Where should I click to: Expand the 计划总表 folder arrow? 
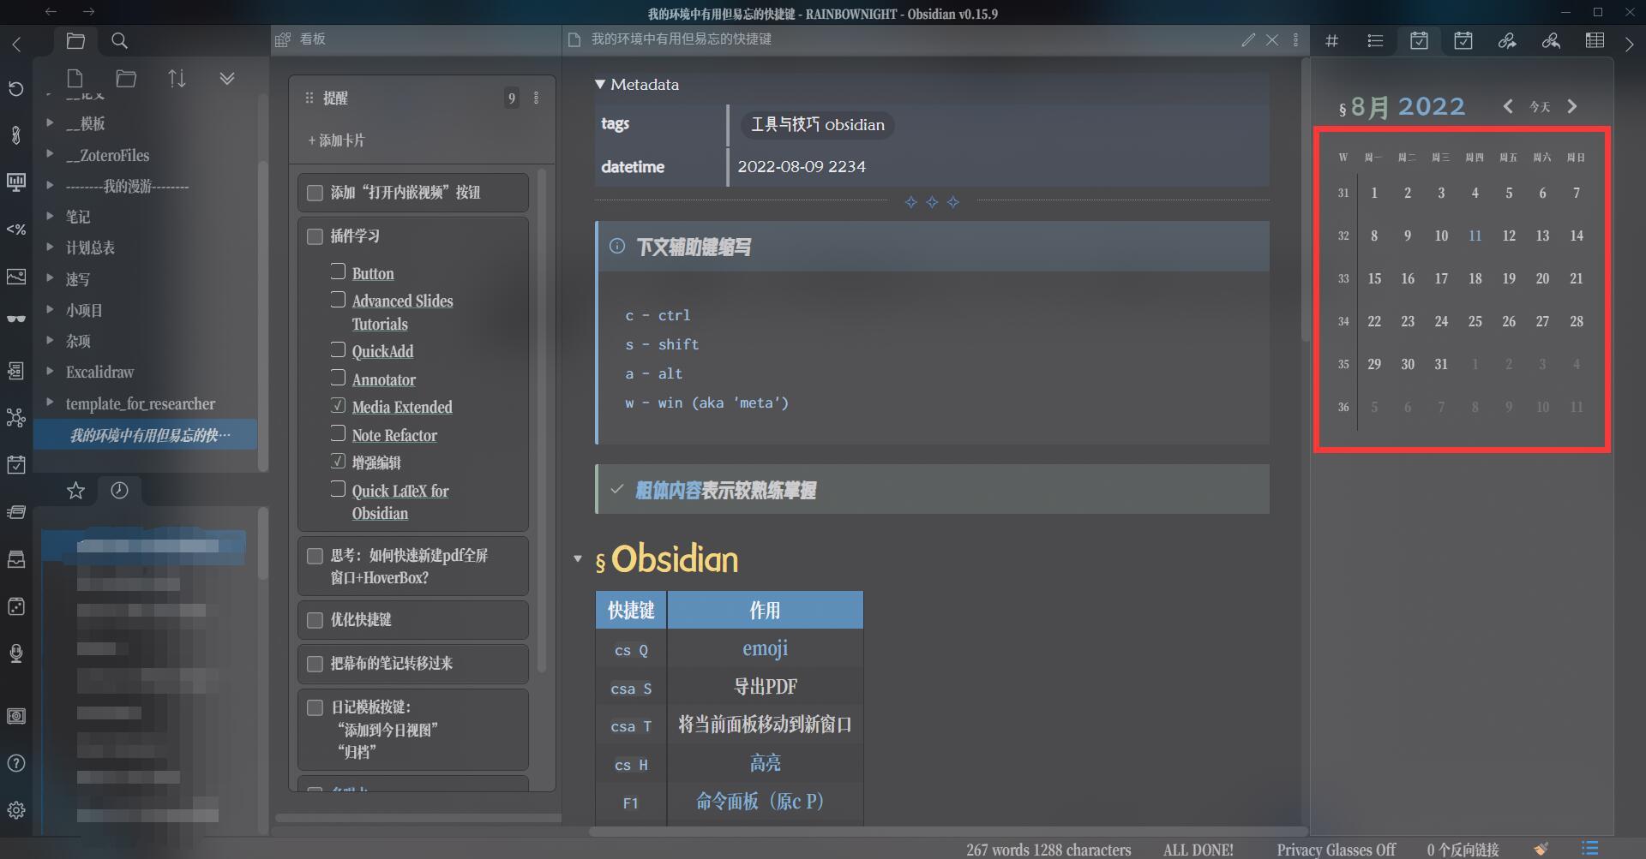(x=50, y=247)
